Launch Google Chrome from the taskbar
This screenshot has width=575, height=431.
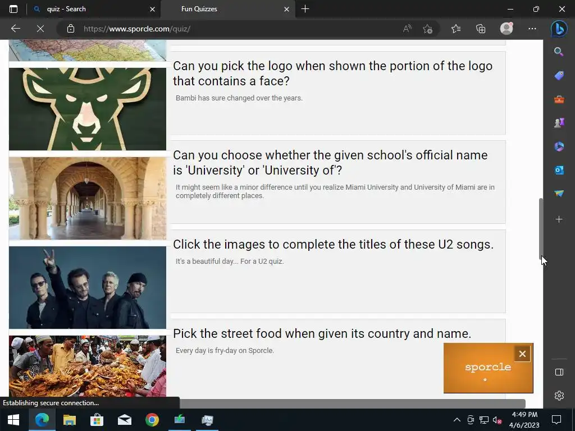pos(152,420)
